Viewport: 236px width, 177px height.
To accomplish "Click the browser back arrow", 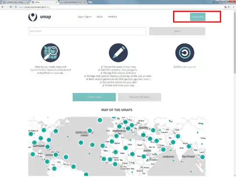I will pyautogui.click(x=3, y=7).
